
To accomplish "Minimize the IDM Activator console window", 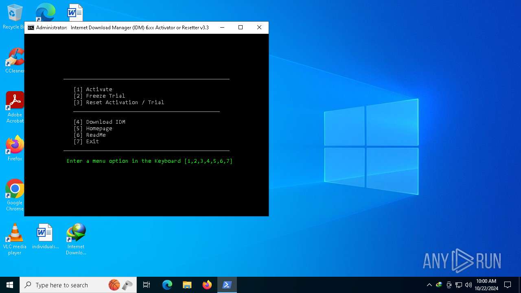I will point(222,28).
